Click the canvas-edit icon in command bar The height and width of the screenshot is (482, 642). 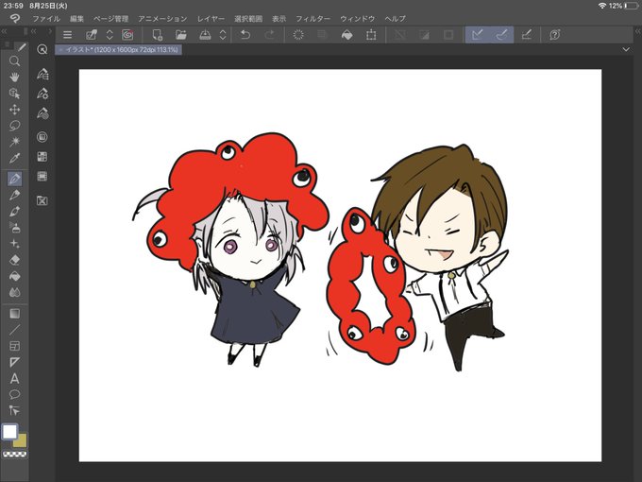(91, 35)
